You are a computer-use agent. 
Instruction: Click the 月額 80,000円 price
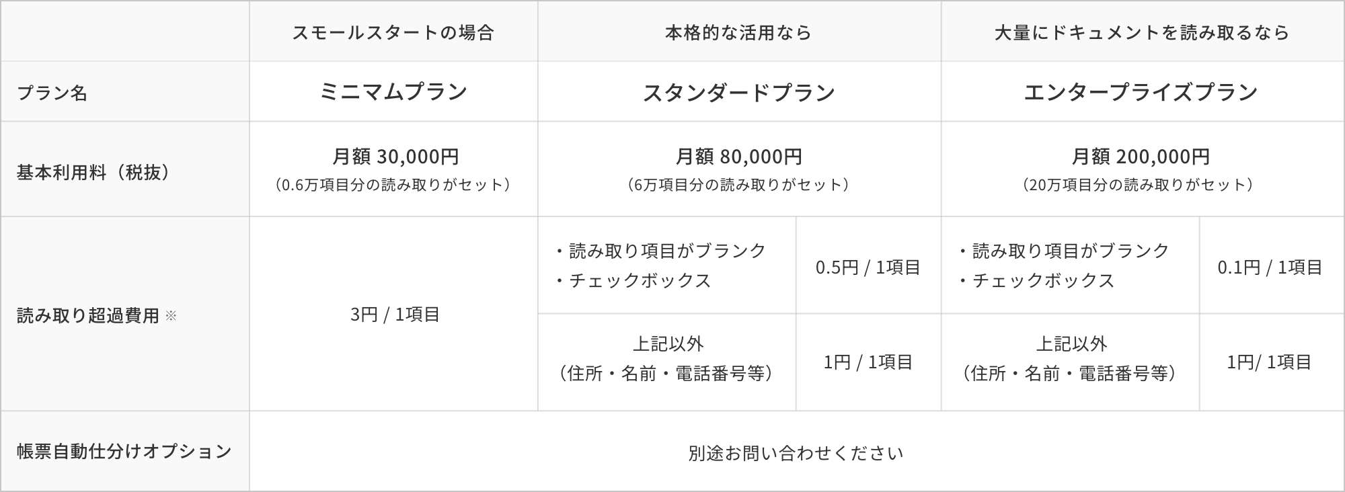coord(738,157)
